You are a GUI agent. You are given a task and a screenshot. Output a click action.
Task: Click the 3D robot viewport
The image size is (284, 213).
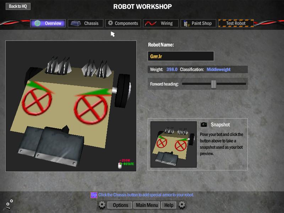tap(71, 106)
